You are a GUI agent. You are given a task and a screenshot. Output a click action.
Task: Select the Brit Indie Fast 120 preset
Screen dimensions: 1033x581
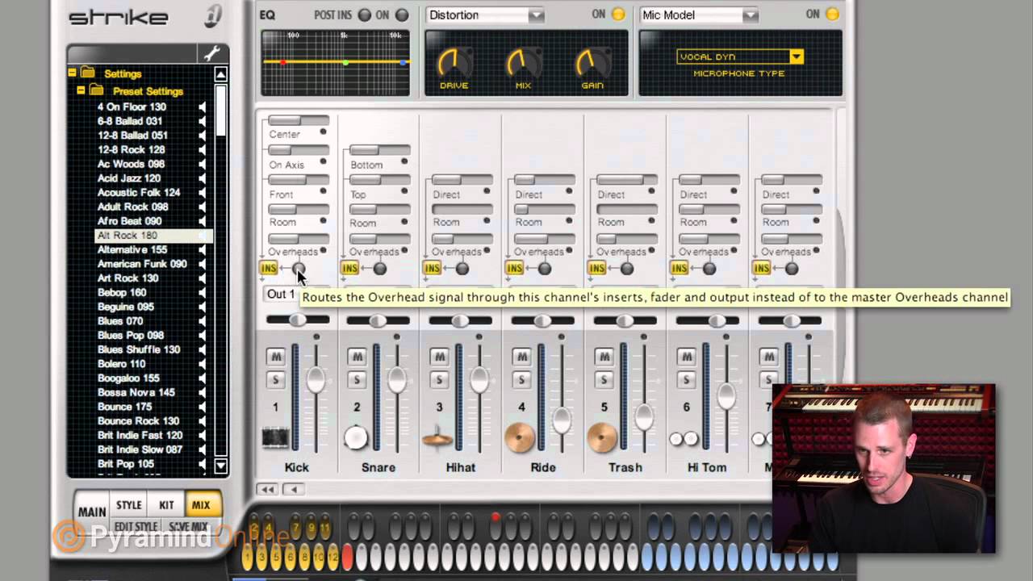coord(140,436)
